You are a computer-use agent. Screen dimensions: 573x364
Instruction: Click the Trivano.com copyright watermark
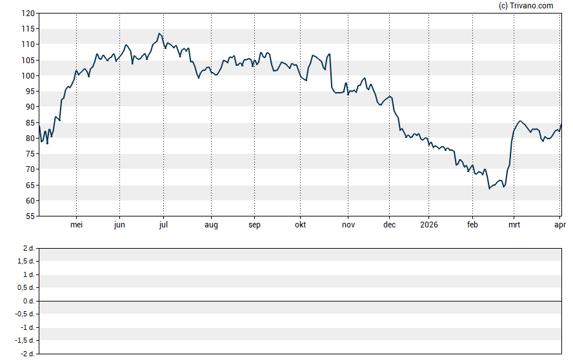click(526, 6)
